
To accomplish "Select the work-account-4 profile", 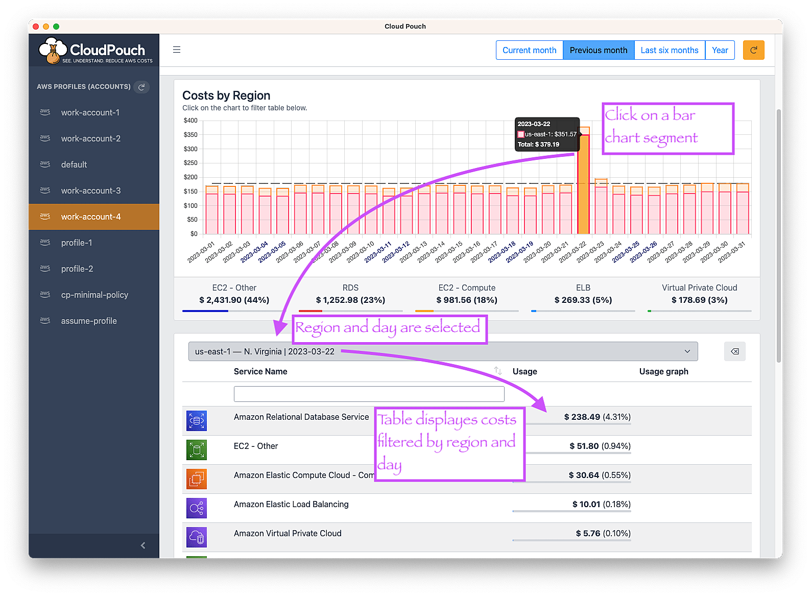I will point(94,217).
